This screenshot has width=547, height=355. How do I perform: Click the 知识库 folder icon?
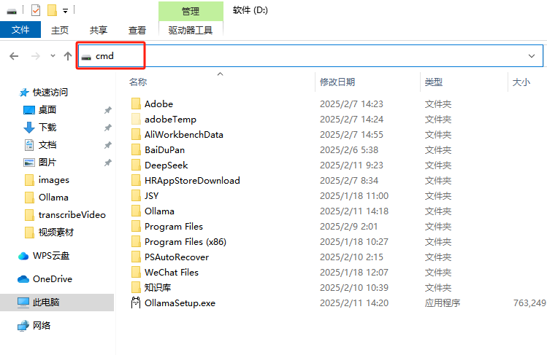(136, 287)
